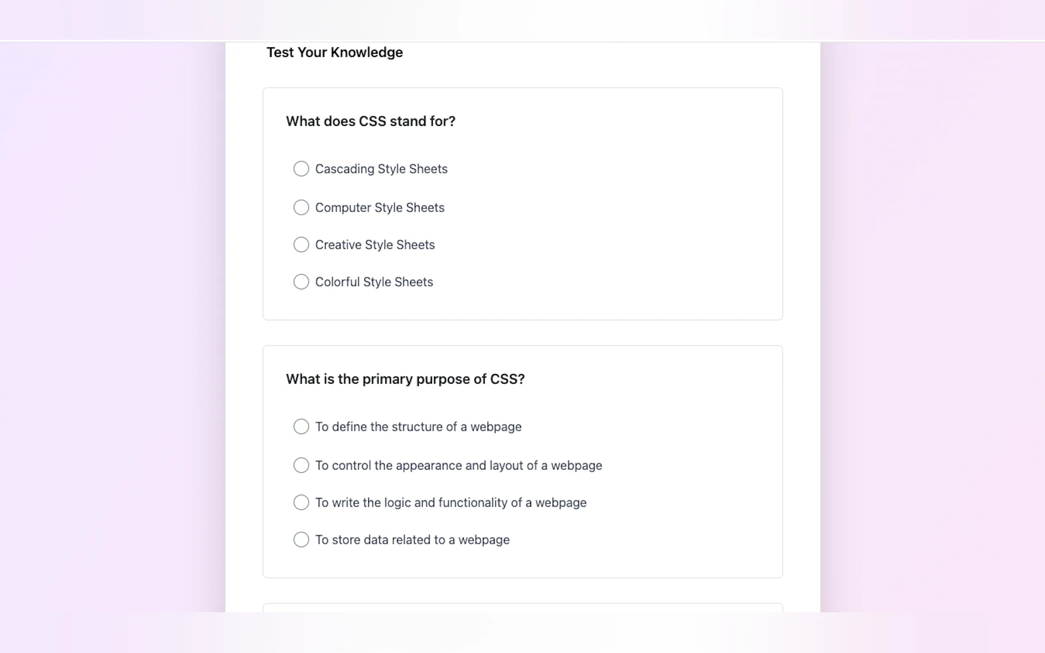This screenshot has width=1045, height=653.
Task: Click the 'Creative Style Sheets' answer text
Action: (374, 244)
